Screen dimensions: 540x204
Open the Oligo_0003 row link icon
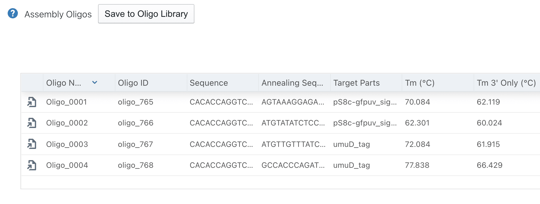pos(32,144)
